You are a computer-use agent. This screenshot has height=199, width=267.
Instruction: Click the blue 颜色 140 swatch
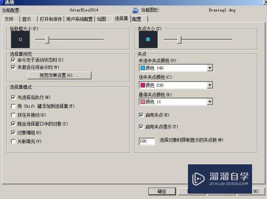click(143, 68)
